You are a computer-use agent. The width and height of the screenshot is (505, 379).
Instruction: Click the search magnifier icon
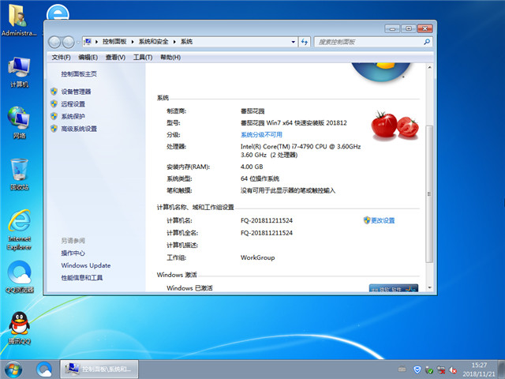coord(427,42)
